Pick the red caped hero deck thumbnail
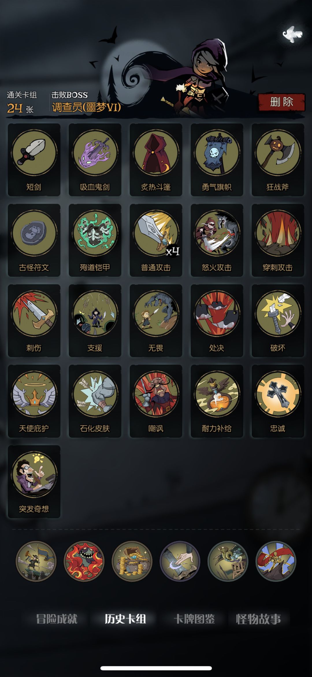This screenshot has height=677, width=312. coord(276,561)
